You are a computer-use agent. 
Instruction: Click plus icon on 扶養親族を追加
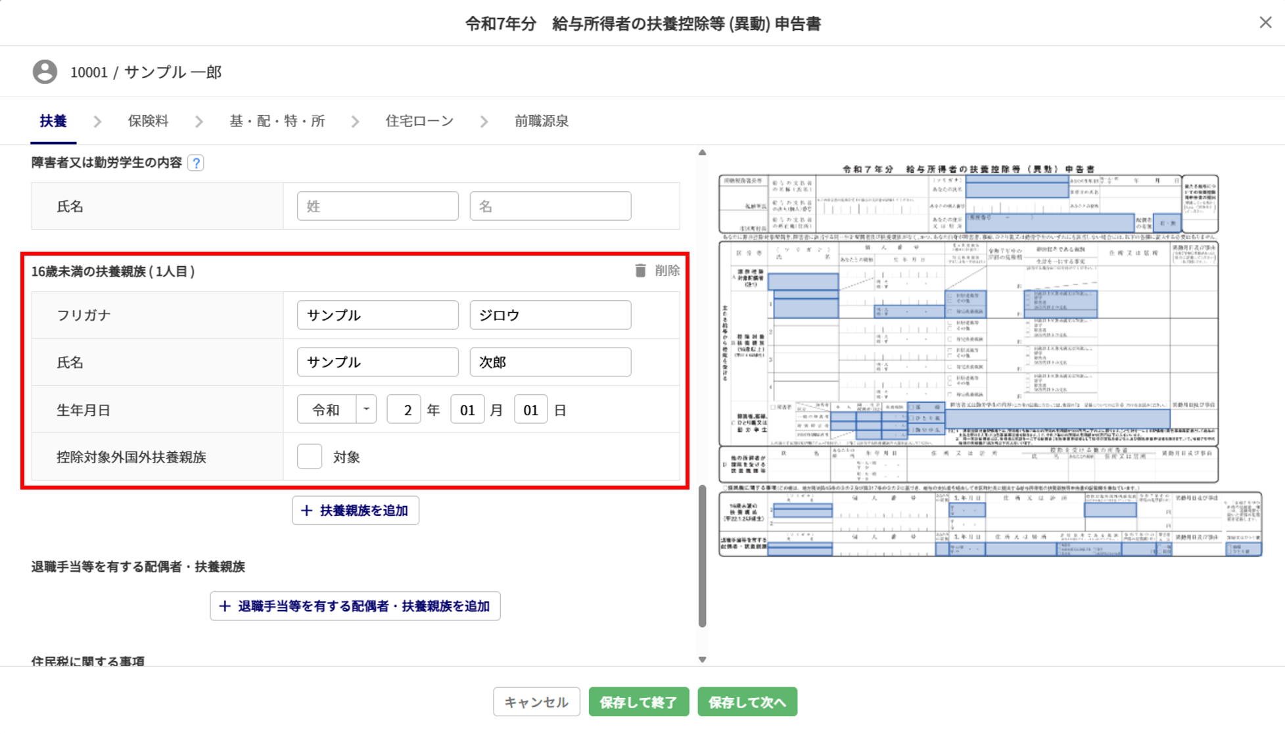(x=306, y=511)
